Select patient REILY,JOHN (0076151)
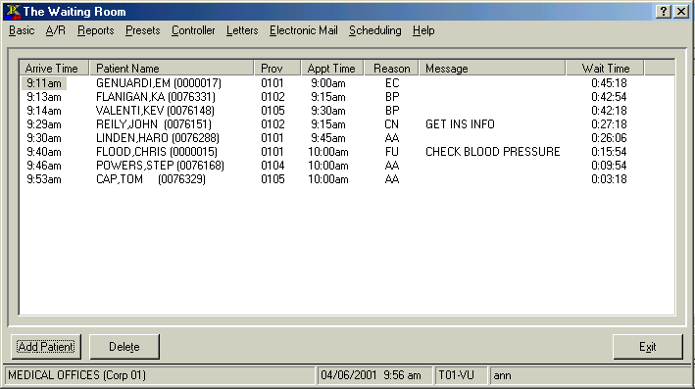Image resolution: width=695 pixels, height=389 pixels. click(154, 124)
